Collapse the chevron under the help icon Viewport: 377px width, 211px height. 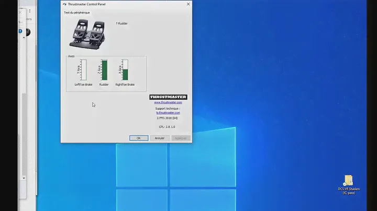click(23, 37)
